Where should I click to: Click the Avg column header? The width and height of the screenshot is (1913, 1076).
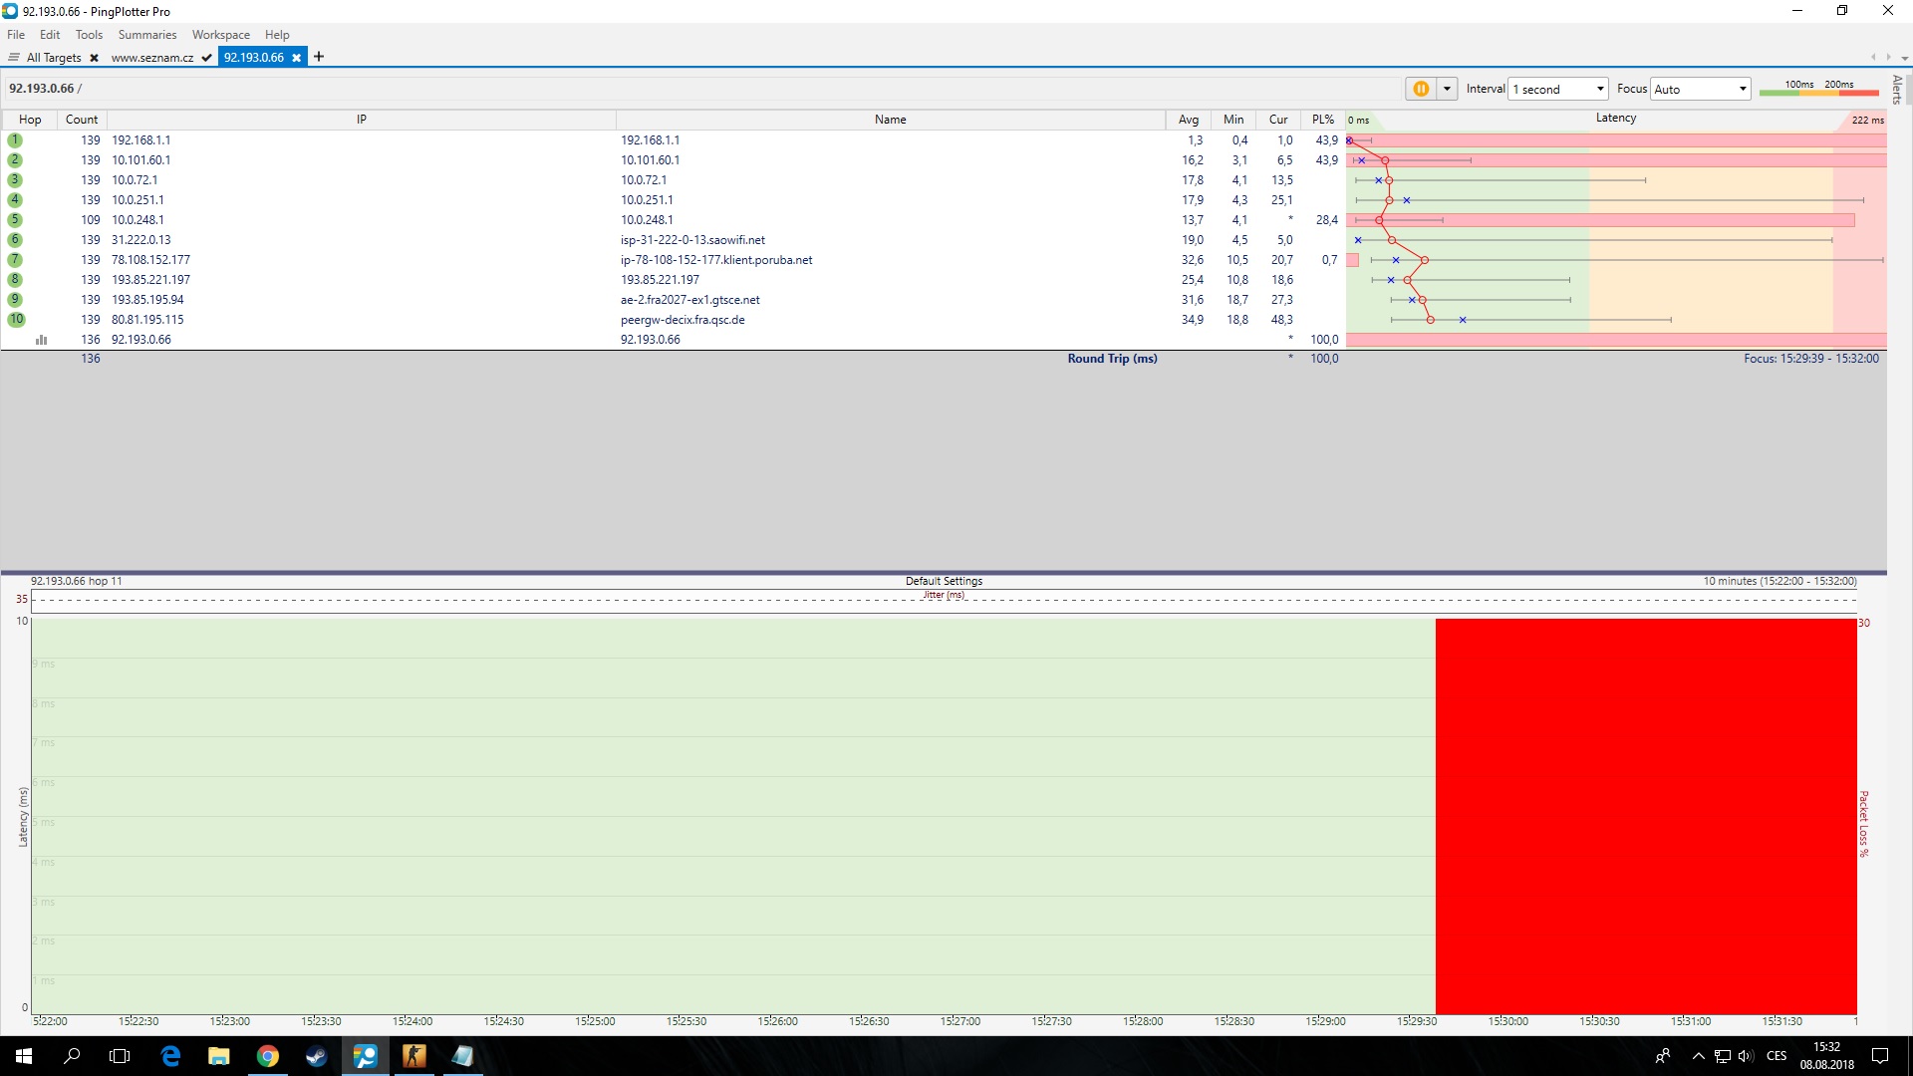pyautogui.click(x=1188, y=120)
